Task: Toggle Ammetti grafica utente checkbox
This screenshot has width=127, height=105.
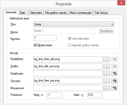Action: pos(70,45)
